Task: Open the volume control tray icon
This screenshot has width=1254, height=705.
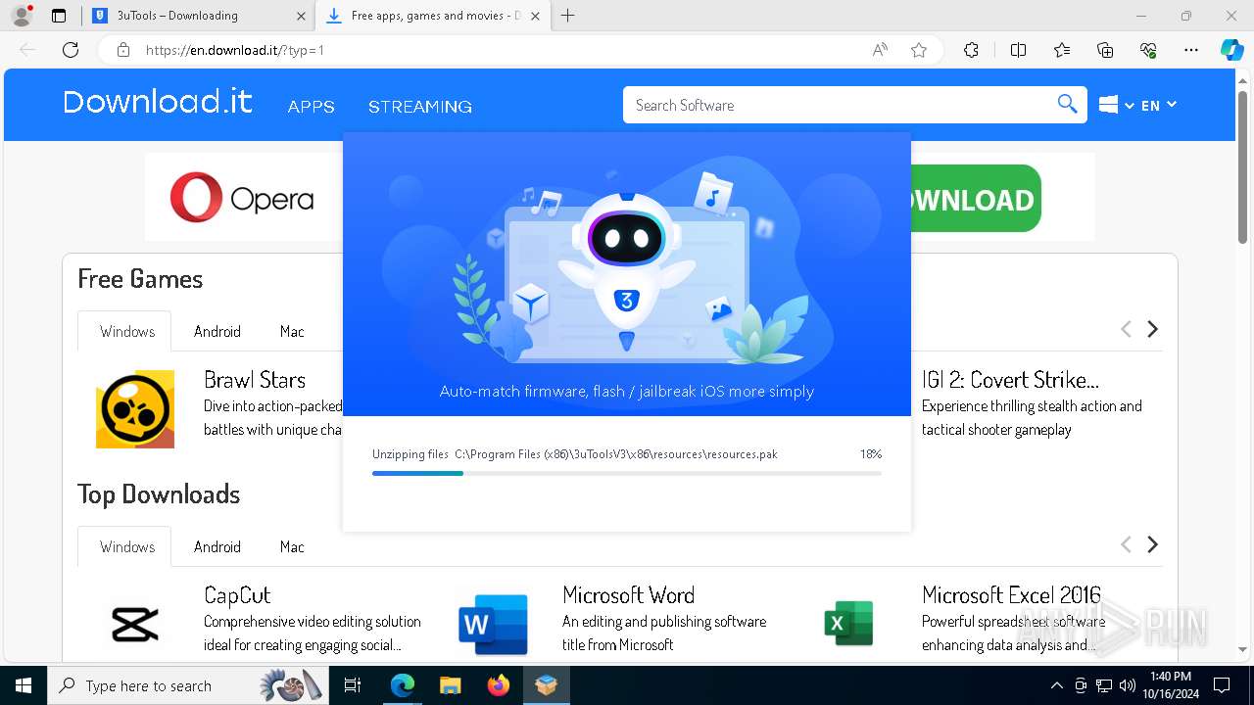Action: [x=1128, y=685]
